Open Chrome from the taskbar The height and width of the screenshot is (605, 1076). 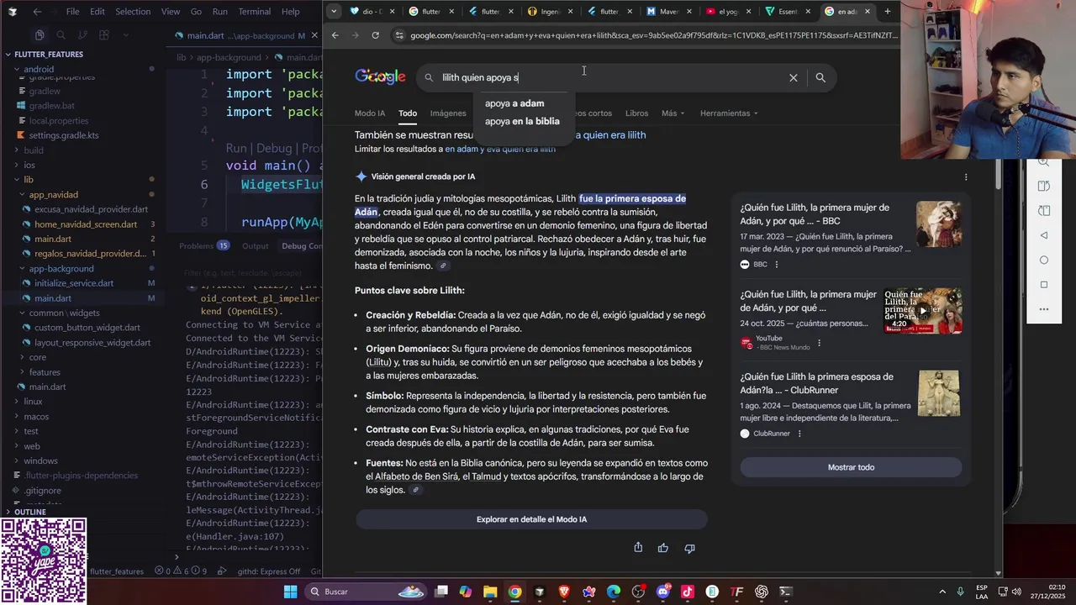[x=514, y=592]
